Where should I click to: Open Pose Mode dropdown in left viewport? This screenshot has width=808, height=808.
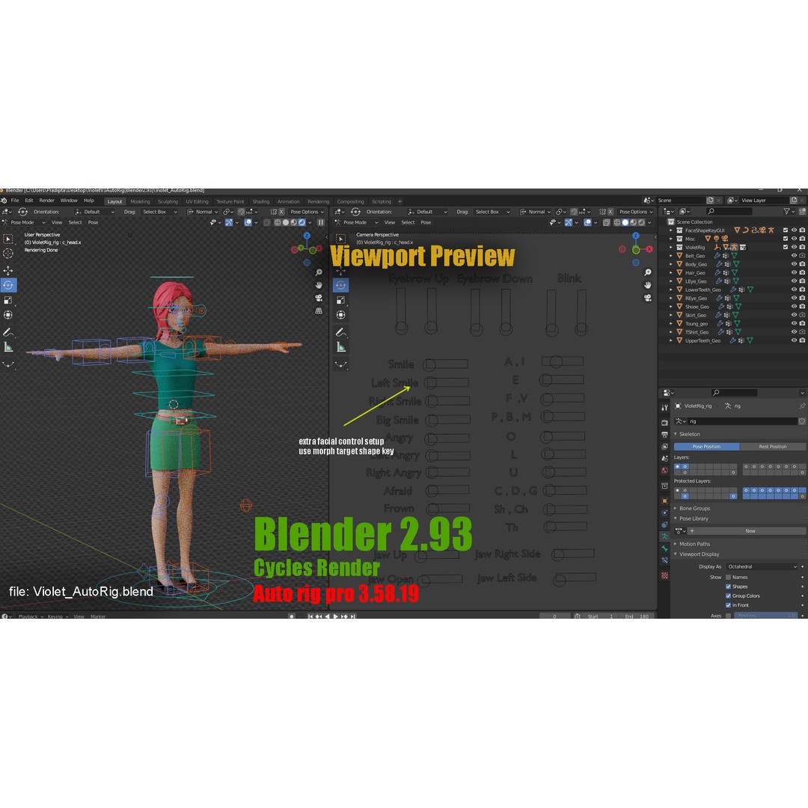coord(24,223)
